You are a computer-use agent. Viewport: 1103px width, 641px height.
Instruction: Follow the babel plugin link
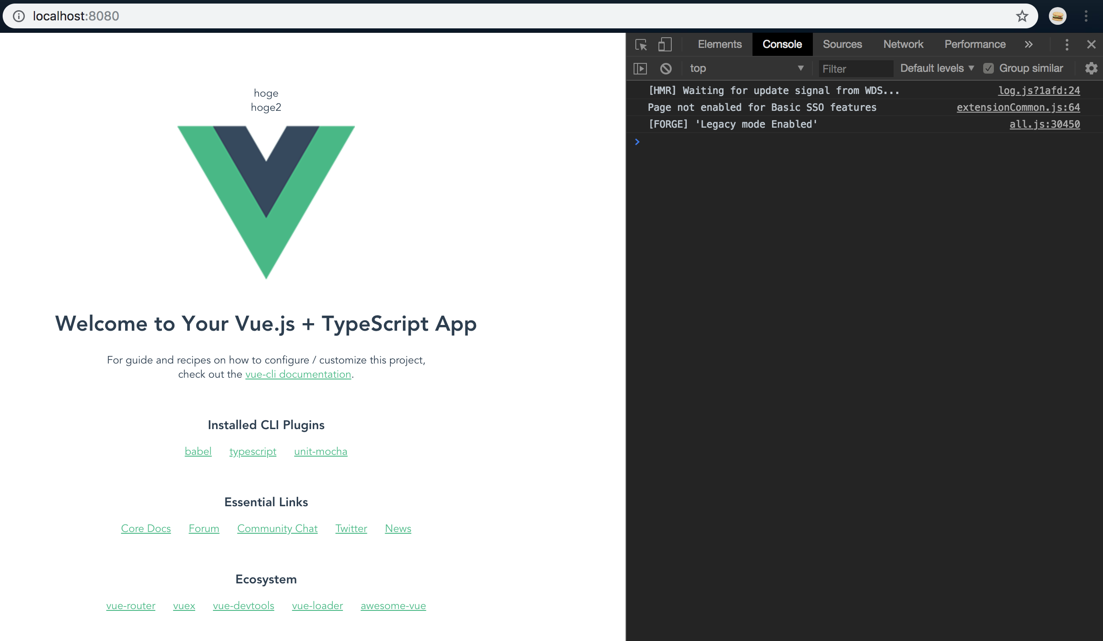pyautogui.click(x=198, y=451)
